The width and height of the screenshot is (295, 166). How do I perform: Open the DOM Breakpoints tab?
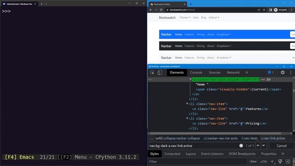(242, 154)
